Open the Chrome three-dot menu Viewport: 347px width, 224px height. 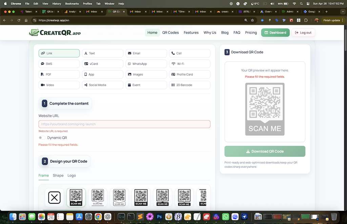(343, 20)
